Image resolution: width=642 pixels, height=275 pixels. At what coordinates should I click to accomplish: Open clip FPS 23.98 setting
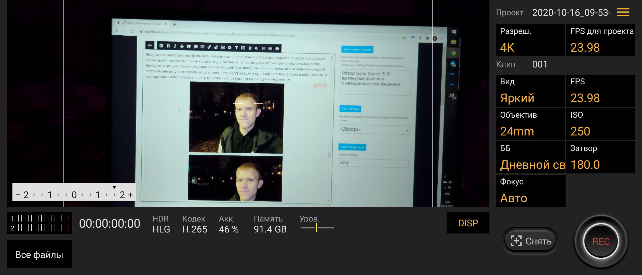tap(601, 91)
